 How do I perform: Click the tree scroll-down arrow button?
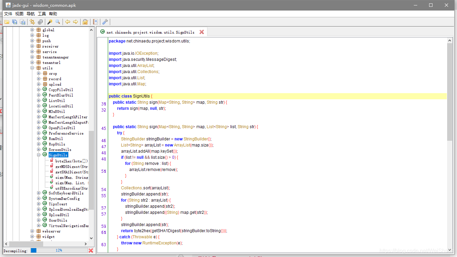(x=91, y=238)
